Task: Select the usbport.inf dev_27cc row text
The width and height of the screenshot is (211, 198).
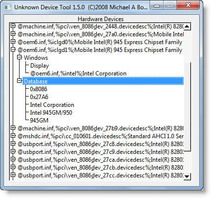Action: 101,175
